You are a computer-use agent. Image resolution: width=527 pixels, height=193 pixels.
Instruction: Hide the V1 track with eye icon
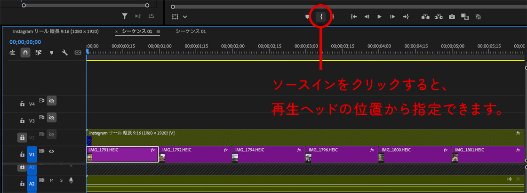(52, 152)
